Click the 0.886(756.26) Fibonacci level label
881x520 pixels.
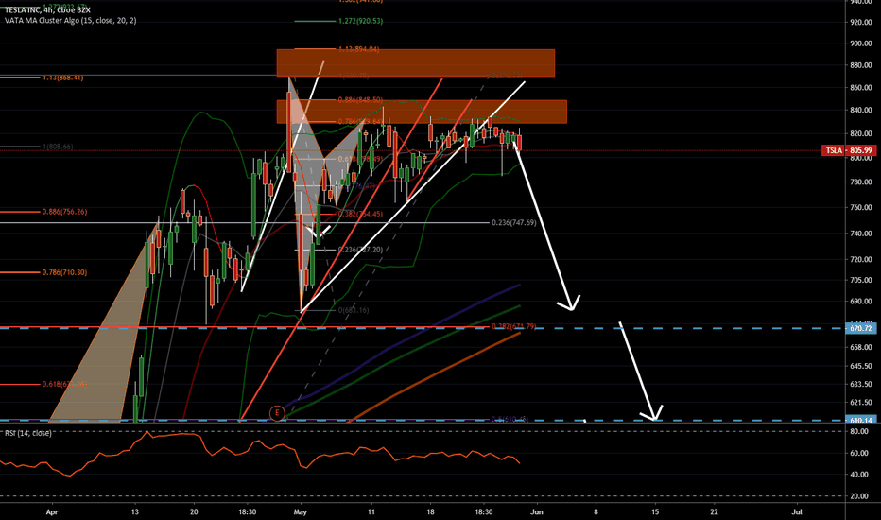(x=64, y=212)
